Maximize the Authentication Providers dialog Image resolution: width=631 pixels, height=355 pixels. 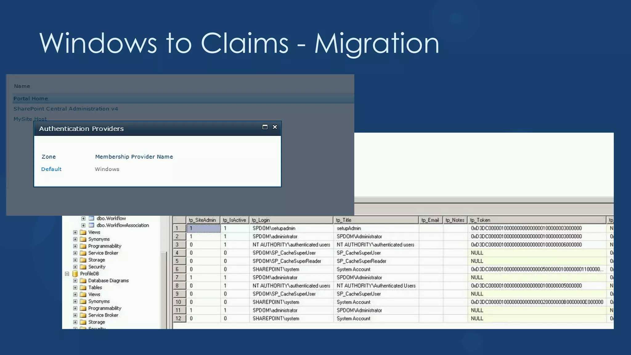[x=265, y=127]
